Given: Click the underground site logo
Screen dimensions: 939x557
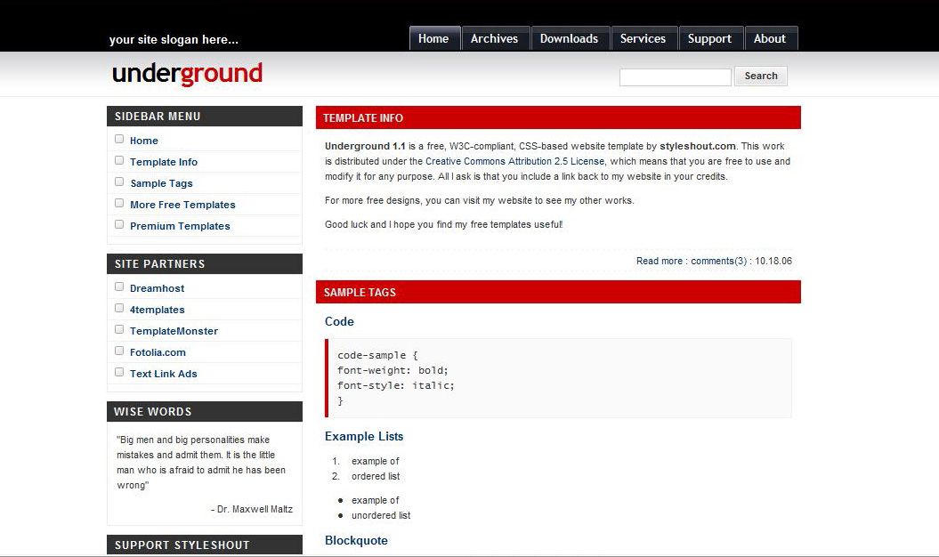Looking at the screenshot, I should pyautogui.click(x=187, y=74).
